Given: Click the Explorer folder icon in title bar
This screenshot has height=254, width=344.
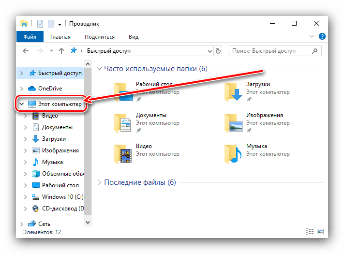Looking at the screenshot, I should coord(24,23).
